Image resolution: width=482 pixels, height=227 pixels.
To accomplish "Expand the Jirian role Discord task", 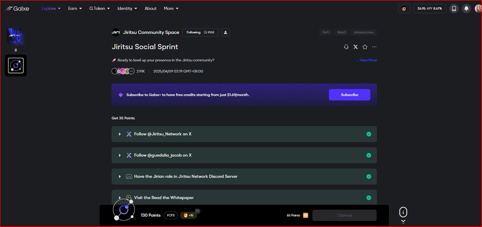I will tap(120, 176).
